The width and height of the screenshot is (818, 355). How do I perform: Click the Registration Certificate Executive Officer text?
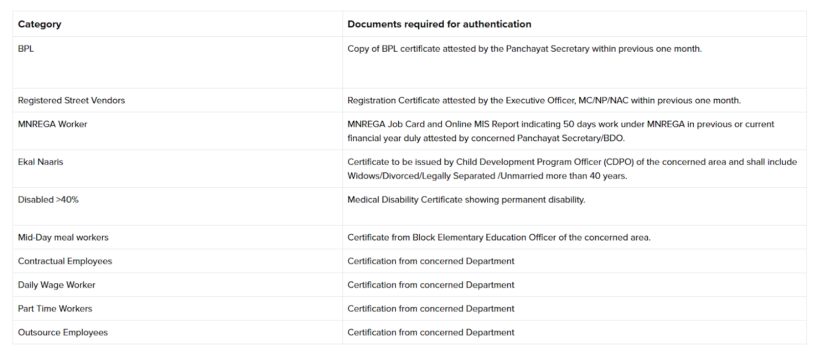click(x=543, y=100)
